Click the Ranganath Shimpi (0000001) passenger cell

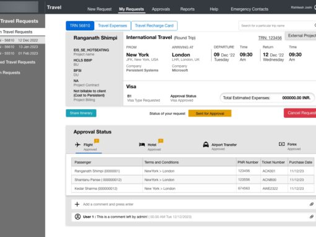107,171
